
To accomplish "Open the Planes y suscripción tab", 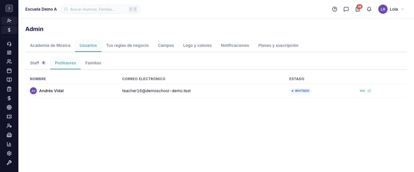I will coord(278,46).
